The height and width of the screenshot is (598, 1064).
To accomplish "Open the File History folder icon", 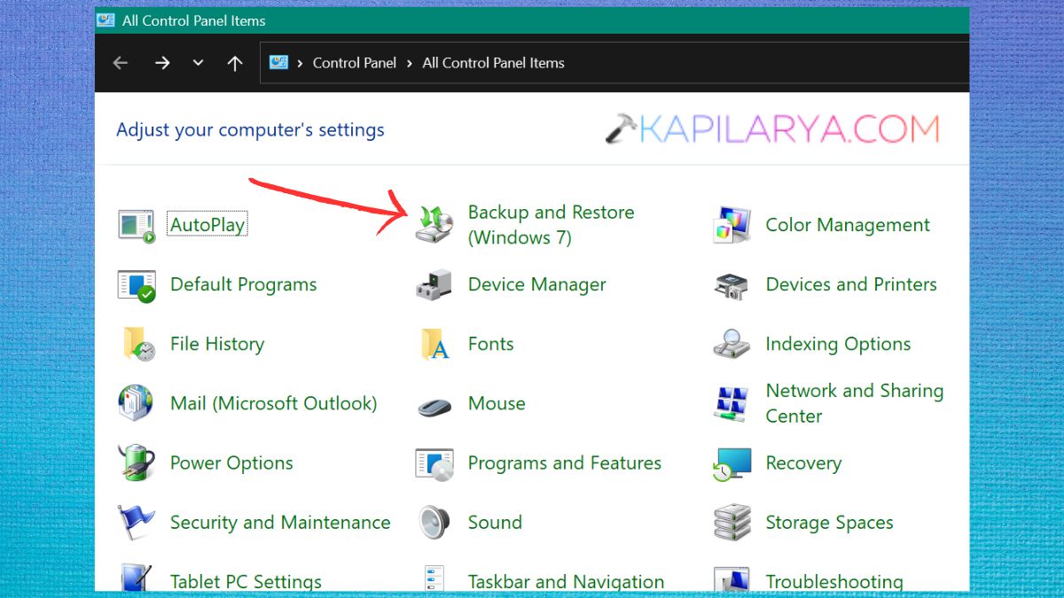I will (x=138, y=345).
